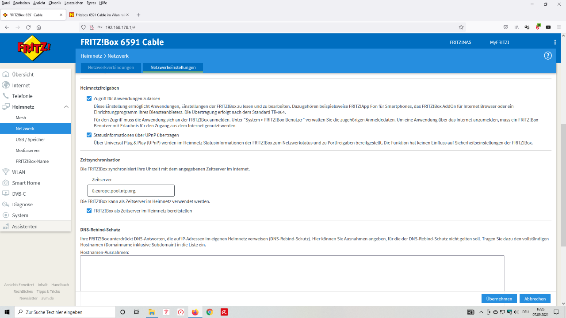This screenshot has height=318, width=566.
Task: Click the Abbrechen button
Action: pyautogui.click(x=535, y=299)
